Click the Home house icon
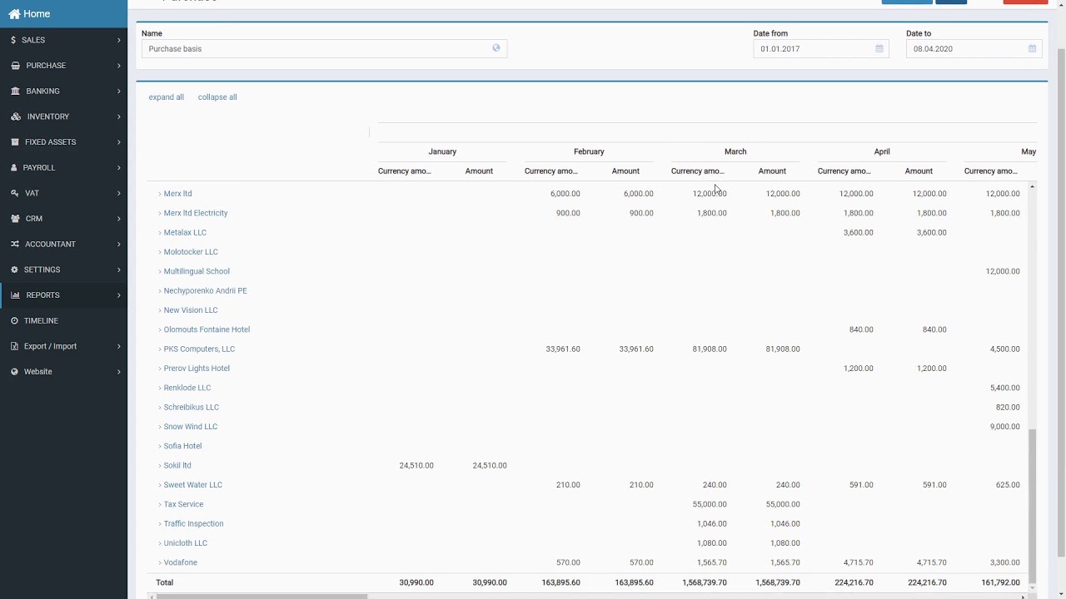The height and width of the screenshot is (599, 1066). coord(14,14)
